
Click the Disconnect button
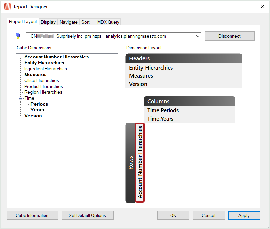(x=229, y=36)
